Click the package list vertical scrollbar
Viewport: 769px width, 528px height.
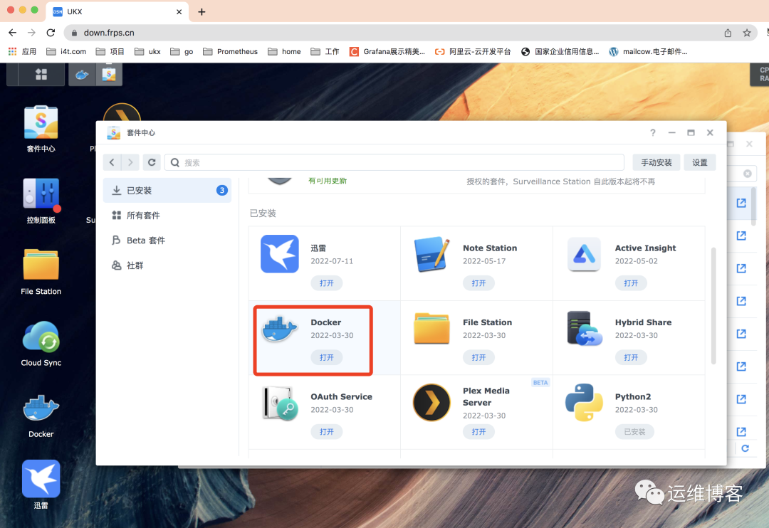[713, 307]
